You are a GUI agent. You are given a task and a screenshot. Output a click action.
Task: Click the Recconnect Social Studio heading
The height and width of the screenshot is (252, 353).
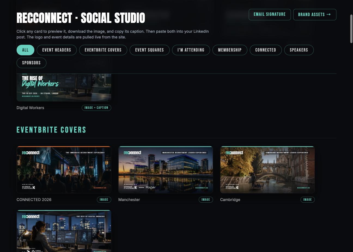pyautogui.click(x=81, y=18)
